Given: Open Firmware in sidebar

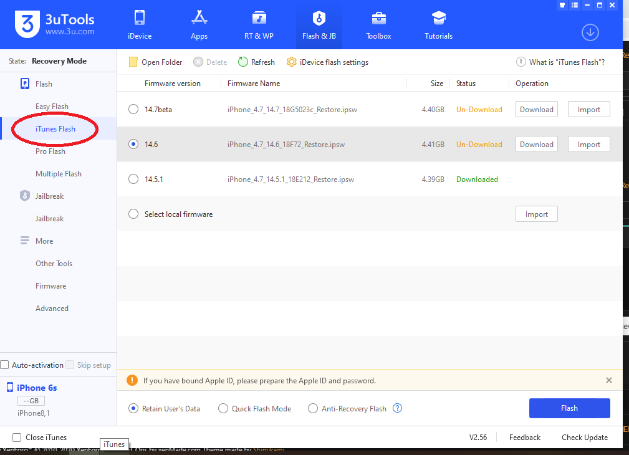Looking at the screenshot, I should click(51, 286).
